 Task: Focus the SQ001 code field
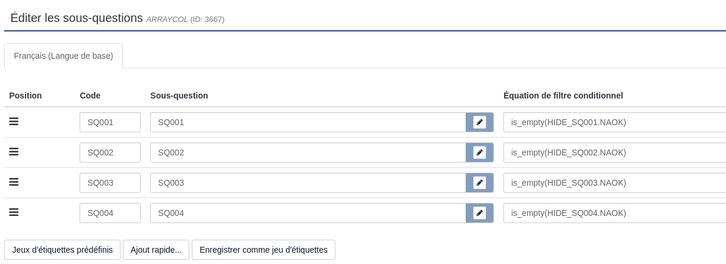[110, 122]
